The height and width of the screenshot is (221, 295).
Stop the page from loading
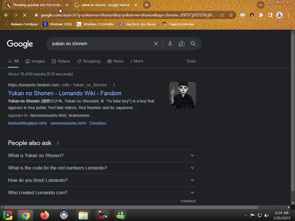(x=25, y=15)
